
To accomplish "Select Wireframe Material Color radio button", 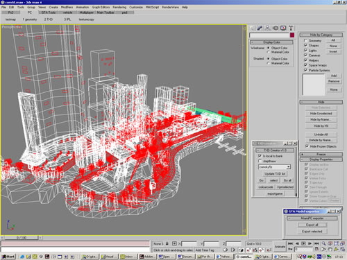I will pos(269,52).
